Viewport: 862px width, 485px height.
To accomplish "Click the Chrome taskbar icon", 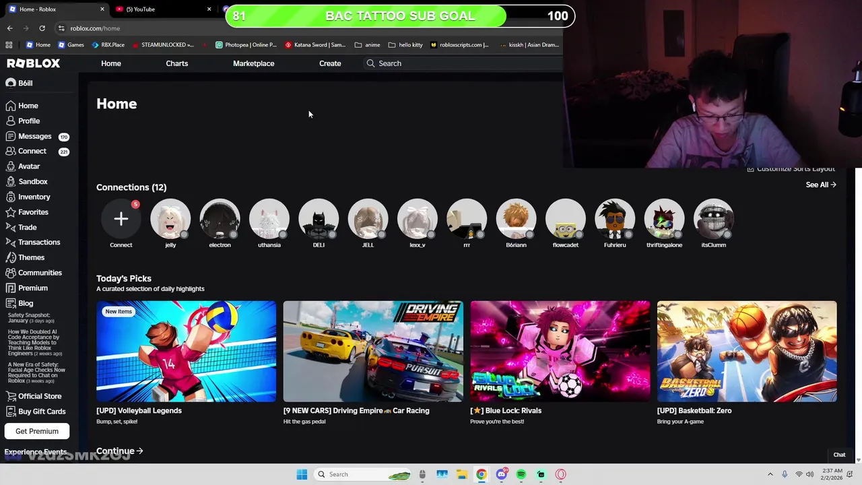I will click(x=482, y=474).
